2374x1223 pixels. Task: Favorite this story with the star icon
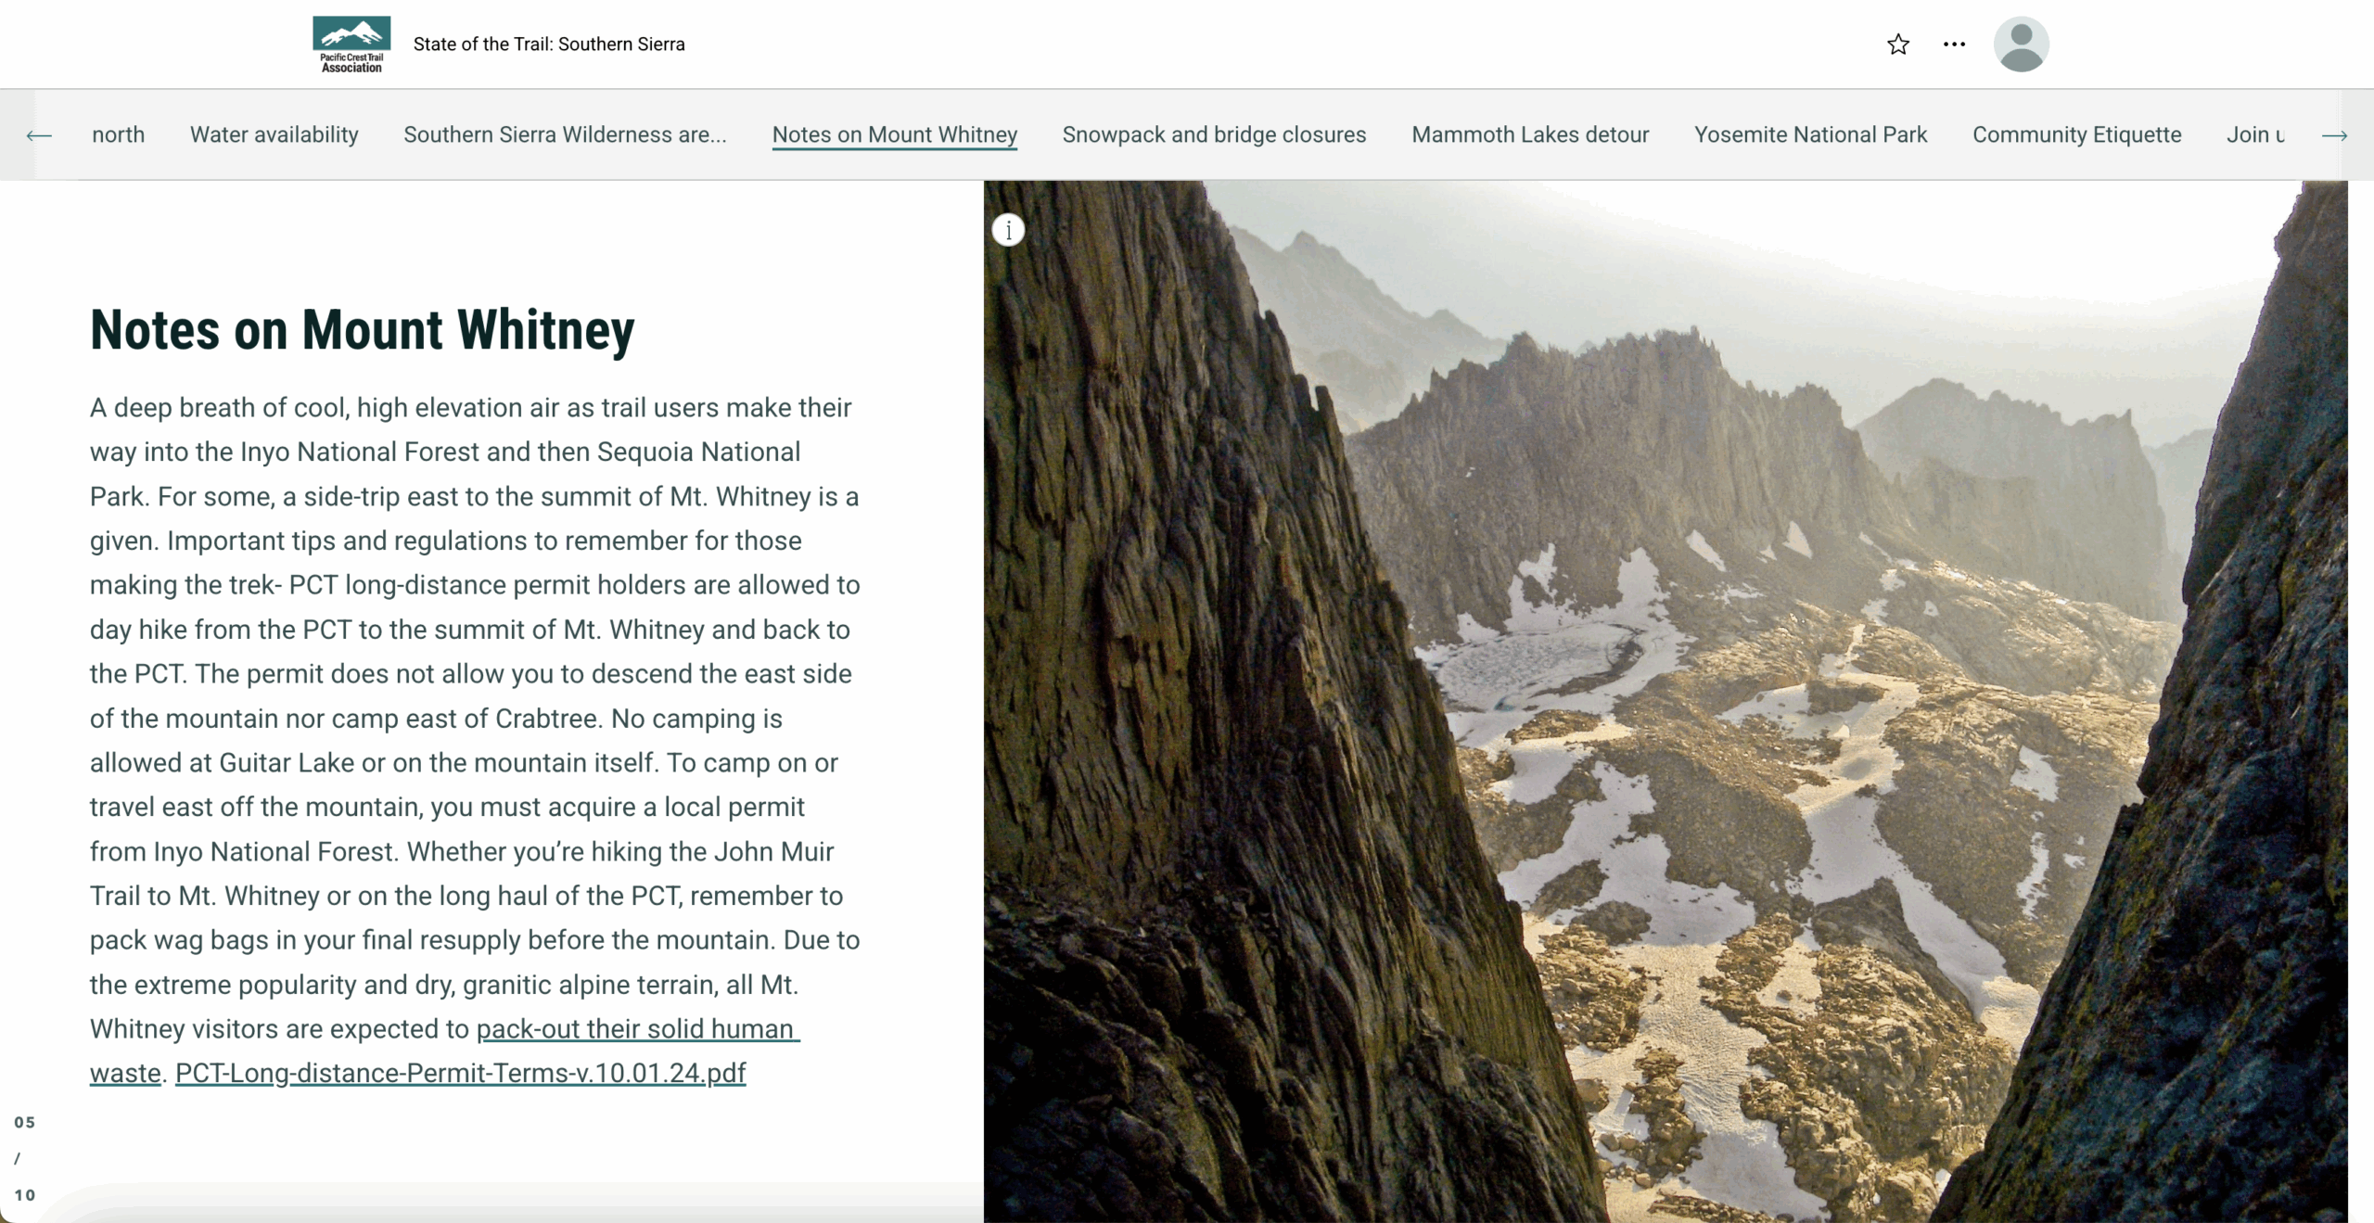point(1897,45)
